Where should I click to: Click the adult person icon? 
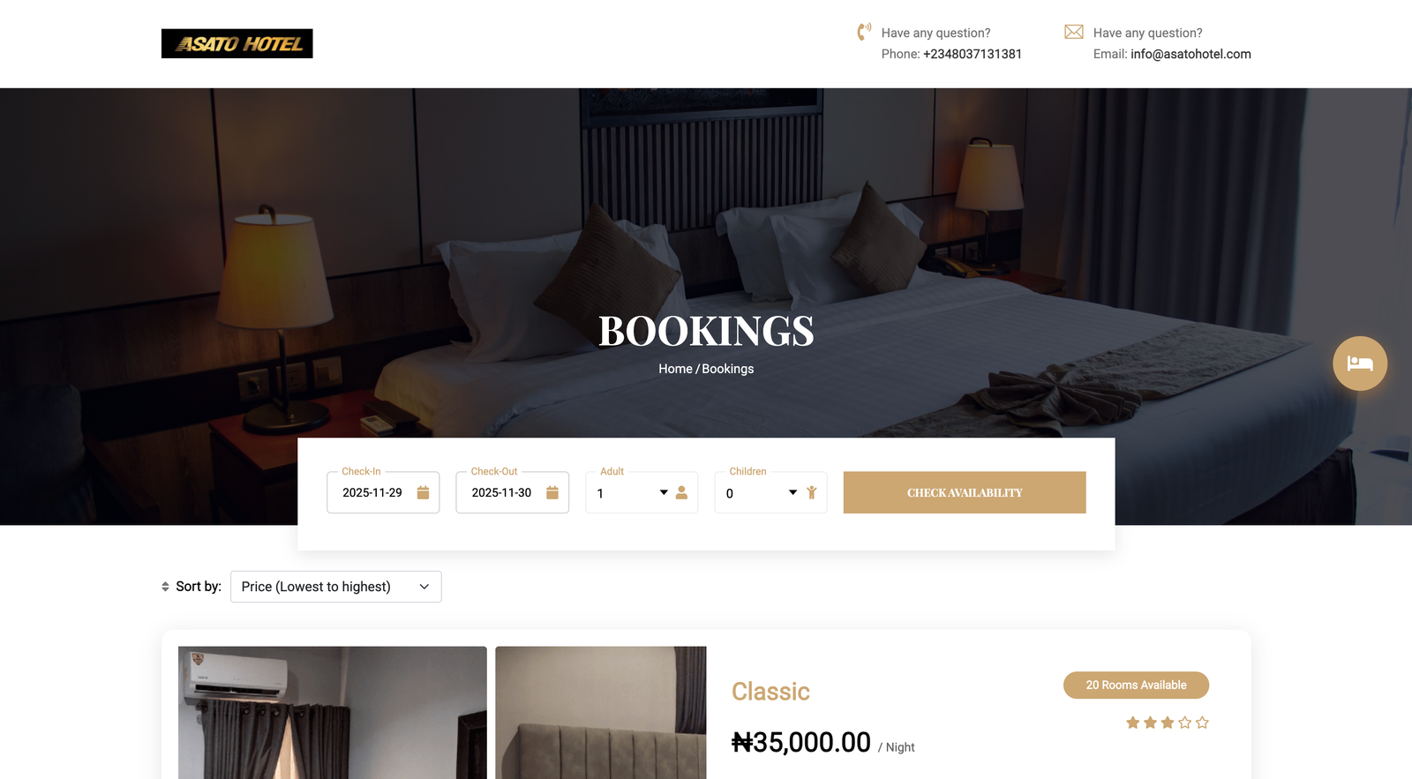click(681, 492)
